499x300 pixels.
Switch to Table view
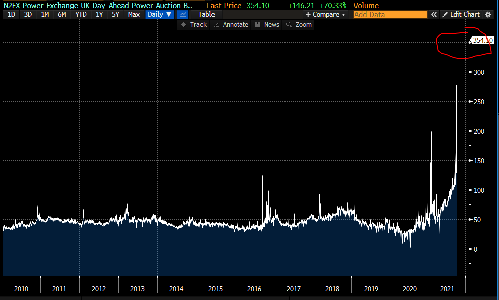[206, 14]
